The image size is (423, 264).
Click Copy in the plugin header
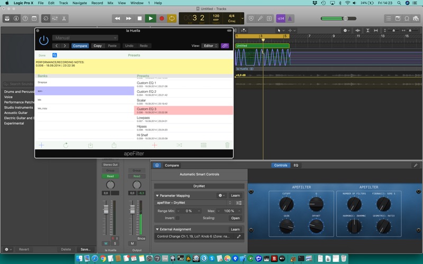[98, 46]
